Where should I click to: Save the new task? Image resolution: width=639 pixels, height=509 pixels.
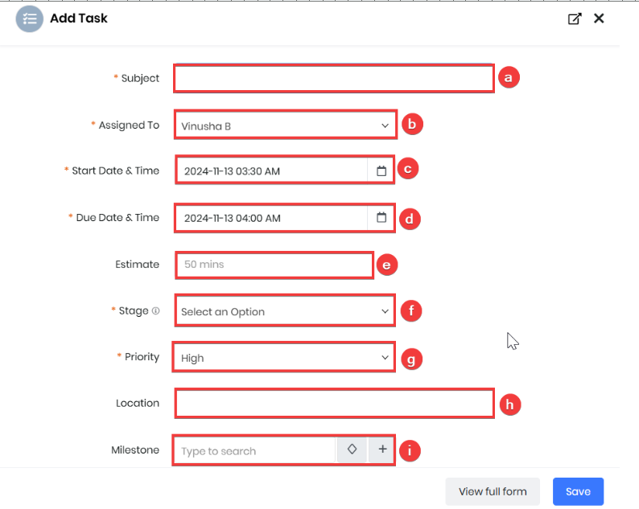pos(578,491)
